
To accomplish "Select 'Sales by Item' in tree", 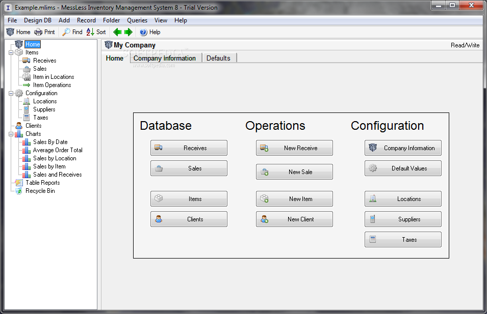I will pyautogui.click(x=49, y=166).
